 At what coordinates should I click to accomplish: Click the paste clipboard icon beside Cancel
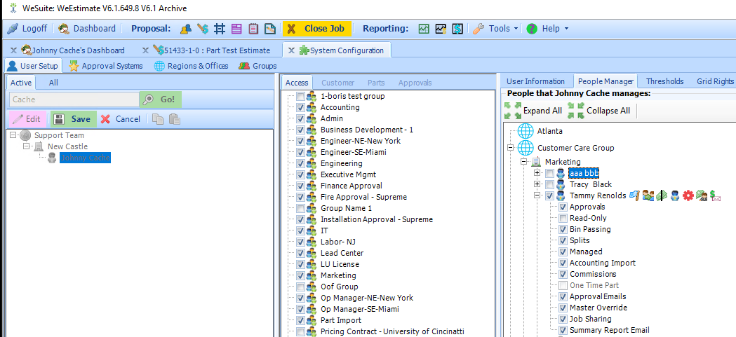coord(175,119)
